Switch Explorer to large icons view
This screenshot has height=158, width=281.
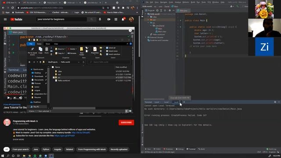click(130, 111)
